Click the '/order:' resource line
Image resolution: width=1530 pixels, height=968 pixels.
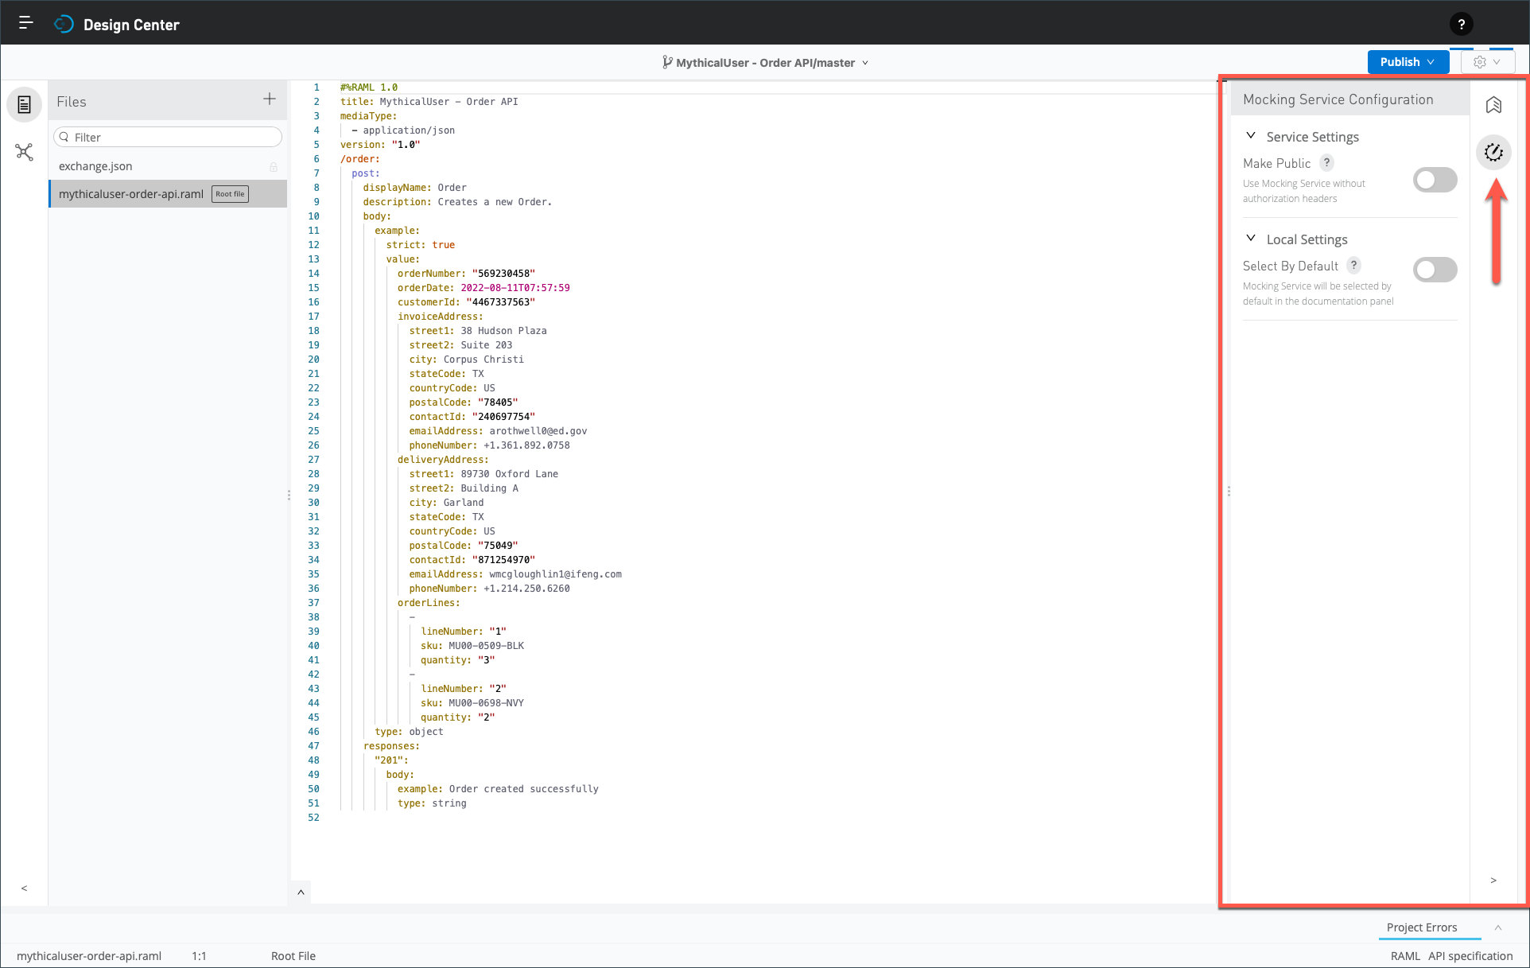coord(360,159)
